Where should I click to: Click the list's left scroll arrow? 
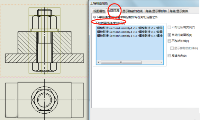[98, 62]
